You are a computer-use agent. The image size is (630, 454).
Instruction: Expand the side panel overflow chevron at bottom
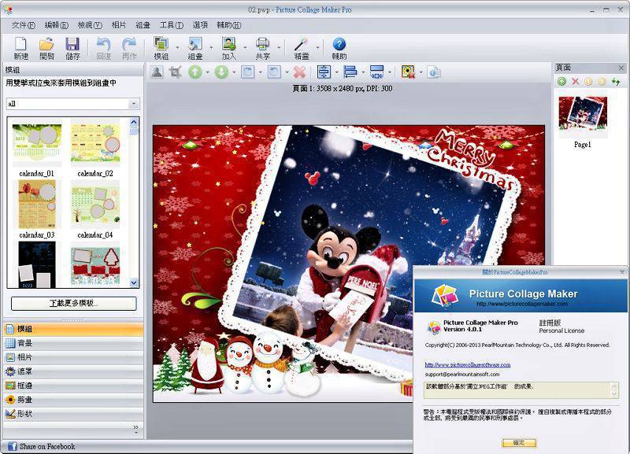pyautogui.click(x=135, y=429)
